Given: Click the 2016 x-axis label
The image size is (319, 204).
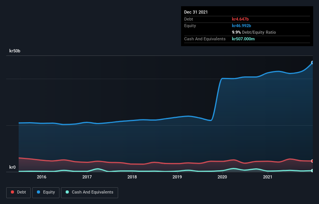Looking at the screenshot, I should pyautogui.click(x=42, y=177).
